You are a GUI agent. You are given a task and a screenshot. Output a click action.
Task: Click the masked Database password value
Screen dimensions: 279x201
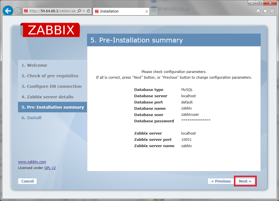pyautogui.click(x=196, y=120)
